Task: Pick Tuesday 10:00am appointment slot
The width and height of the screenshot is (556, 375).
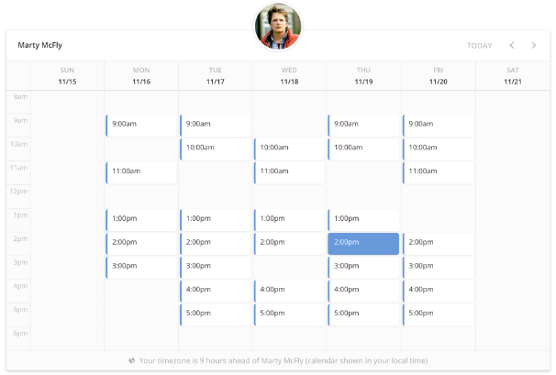Action: [216, 149]
